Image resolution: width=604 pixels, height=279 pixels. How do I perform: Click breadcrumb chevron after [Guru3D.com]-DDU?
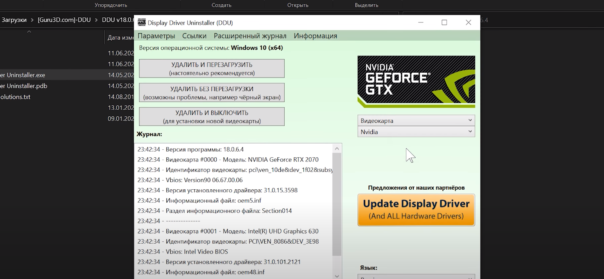click(x=96, y=20)
